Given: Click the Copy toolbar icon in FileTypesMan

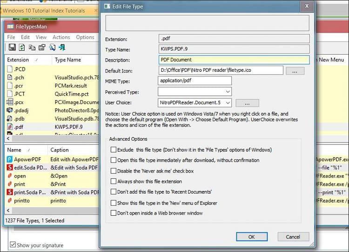Looking at the screenshot, I should pos(32,47).
